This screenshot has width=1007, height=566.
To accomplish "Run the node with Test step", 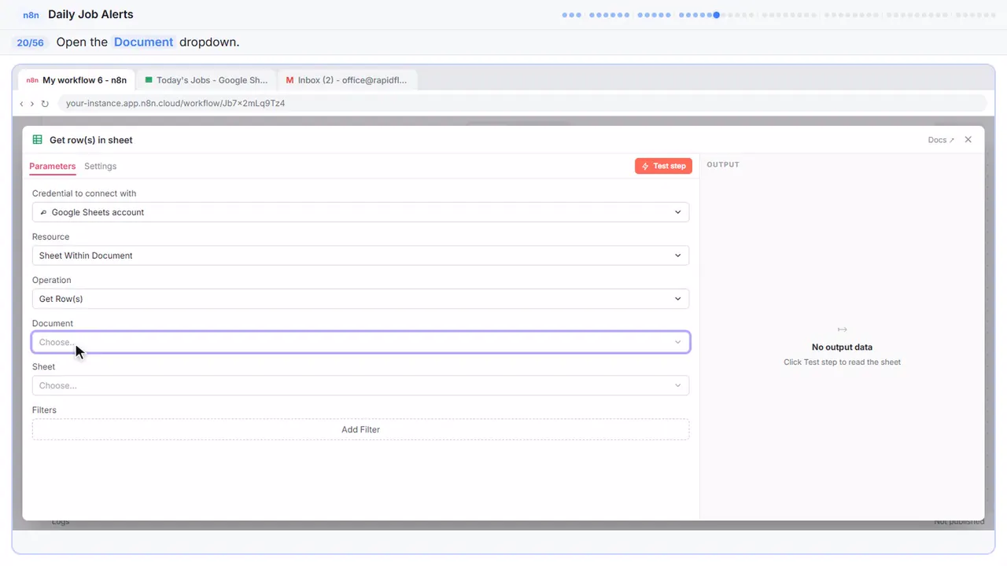I will 663,166.
